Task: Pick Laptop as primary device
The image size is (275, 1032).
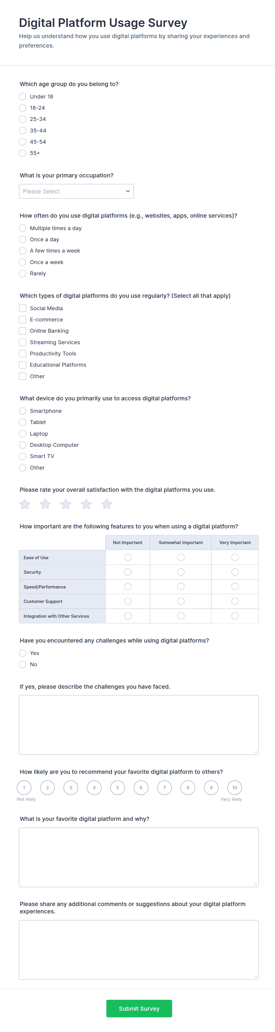Action: [23, 433]
